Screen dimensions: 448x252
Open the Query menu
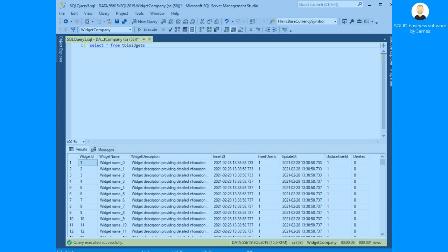[104, 13]
